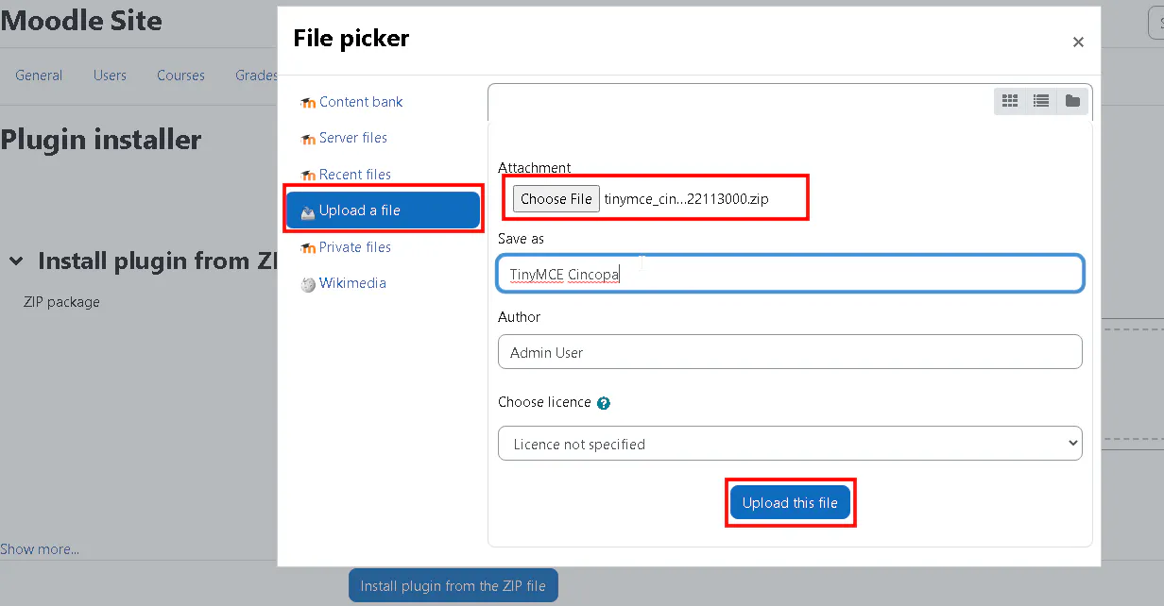Click the Choose File button
1164x606 pixels.
pos(556,198)
